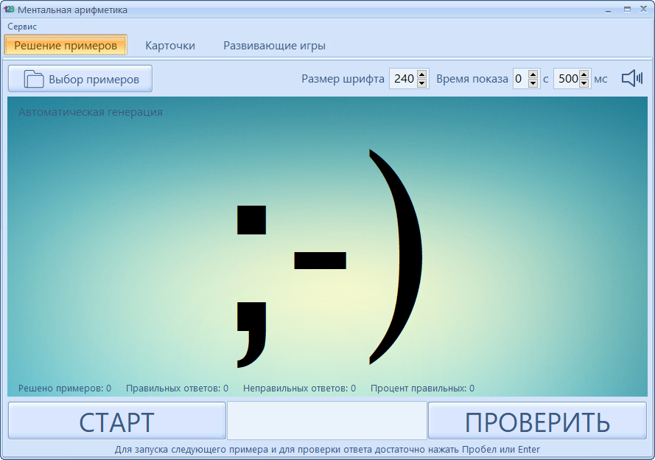Screen dimensions: 655x460
Task: Switch to the Карточки tab
Action: (x=170, y=46)
